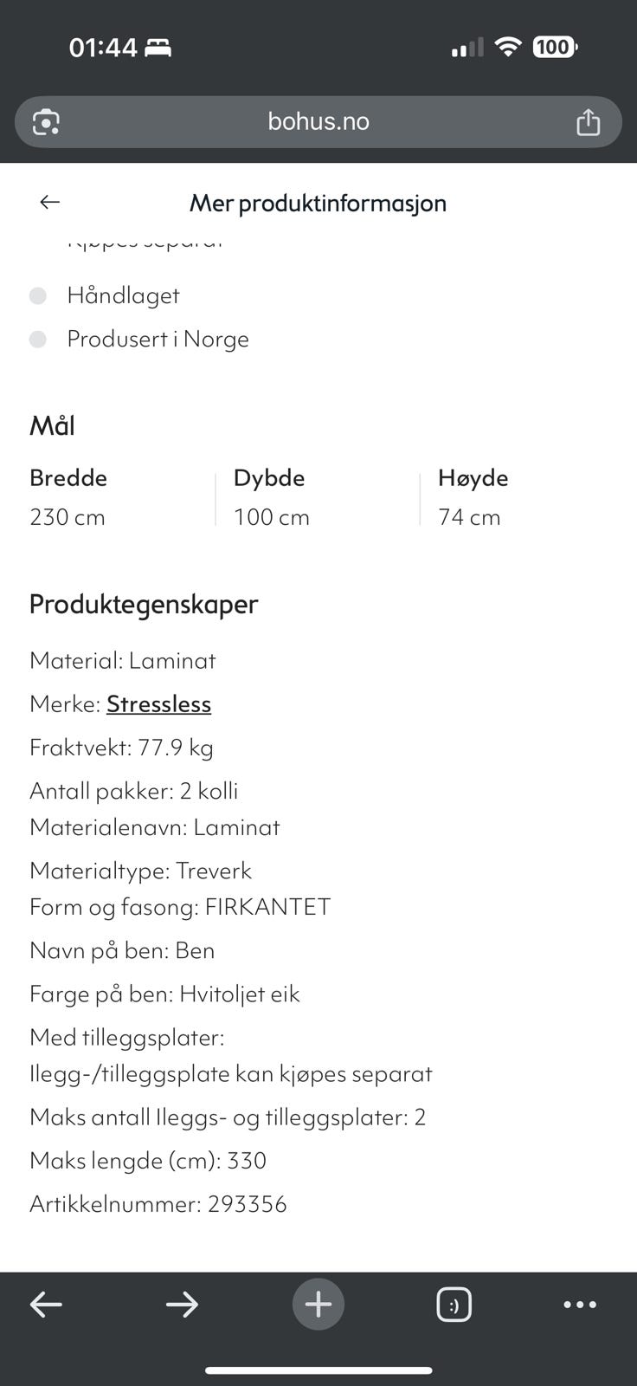Tap the Wi-Fi icon in the status bar
The width and height of the screenshot is (637, 1386).
[x=509, y=47]
